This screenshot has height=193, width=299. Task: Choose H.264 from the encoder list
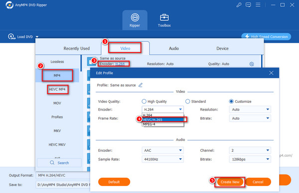tap(162, 115)
